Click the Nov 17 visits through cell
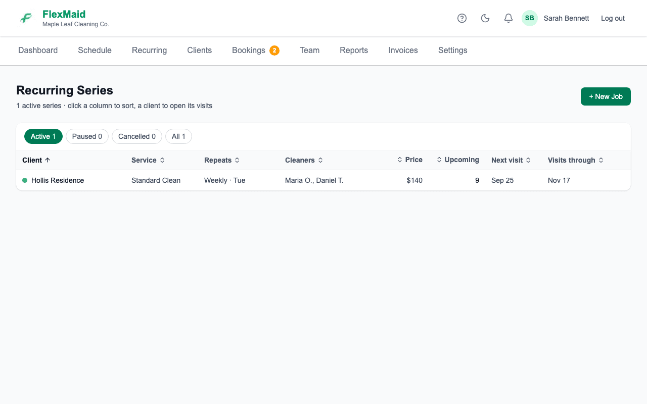 coord(559,180)
